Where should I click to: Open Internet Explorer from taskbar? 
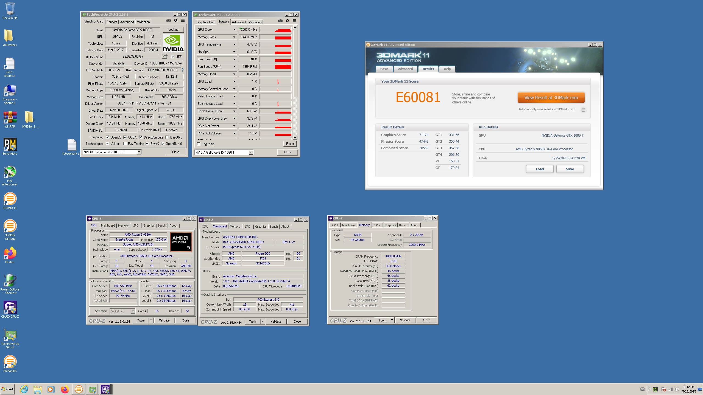24,389
